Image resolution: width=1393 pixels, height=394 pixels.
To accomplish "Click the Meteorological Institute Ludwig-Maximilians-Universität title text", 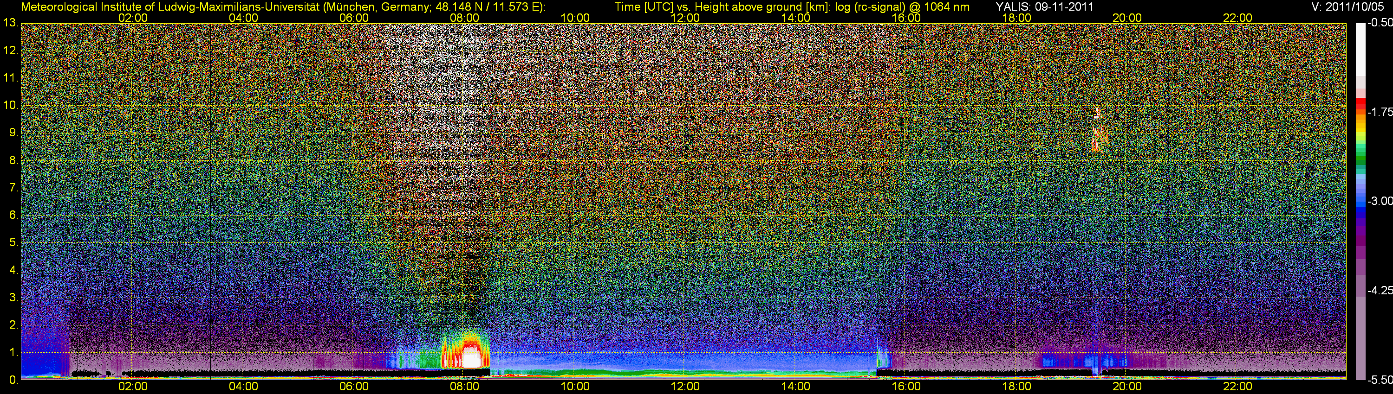I will click(282, 7).
